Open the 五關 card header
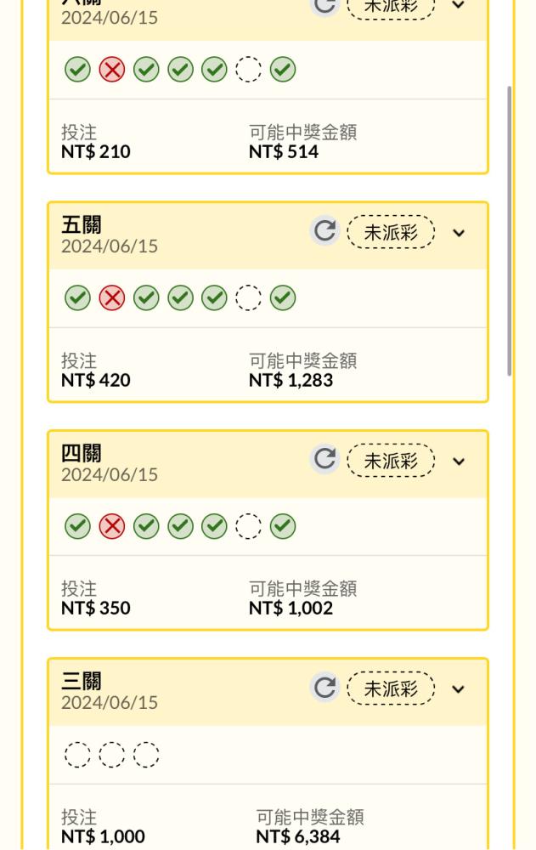 (x=268, y=235)
